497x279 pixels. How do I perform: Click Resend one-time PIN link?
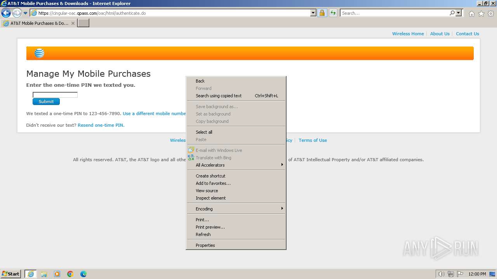click(101, 125)
